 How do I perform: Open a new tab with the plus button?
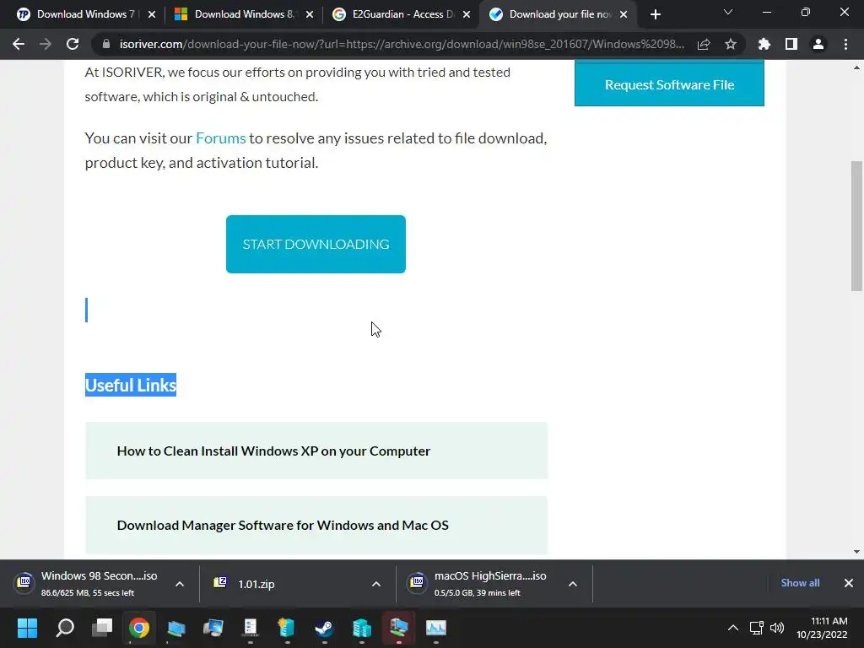pyautogui.click(x=655, y=15)
